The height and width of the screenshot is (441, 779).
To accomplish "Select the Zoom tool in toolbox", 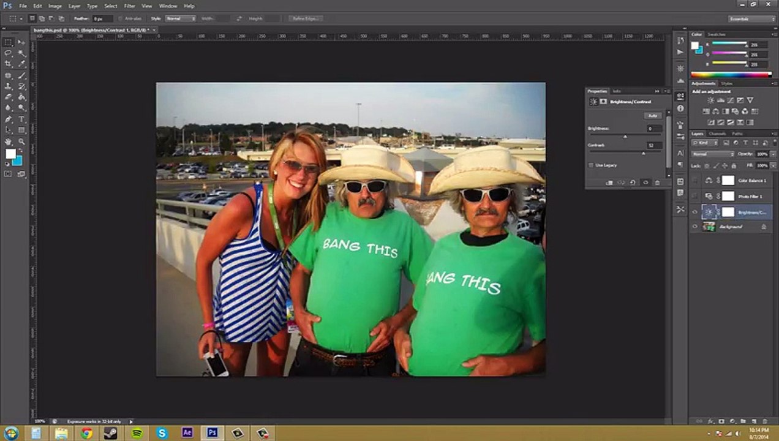I will [x=21, y=141].
